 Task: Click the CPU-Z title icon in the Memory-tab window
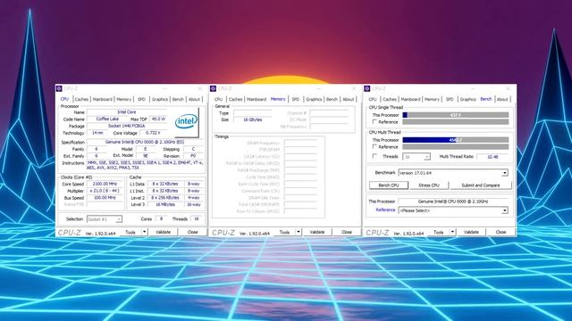[213, 88]
